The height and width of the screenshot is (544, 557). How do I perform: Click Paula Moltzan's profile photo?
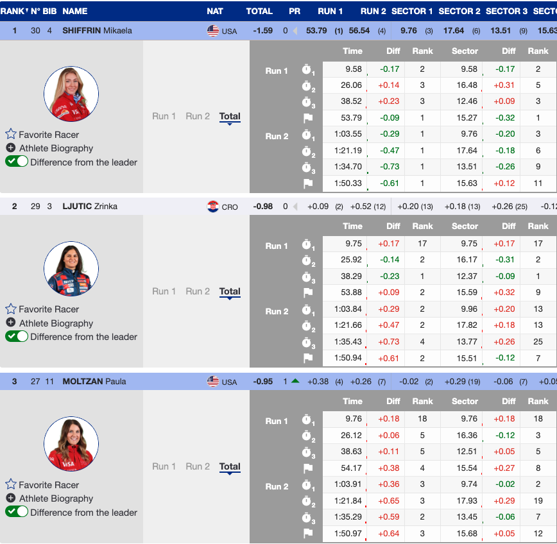pyautogui.click(x=71, y=444)
